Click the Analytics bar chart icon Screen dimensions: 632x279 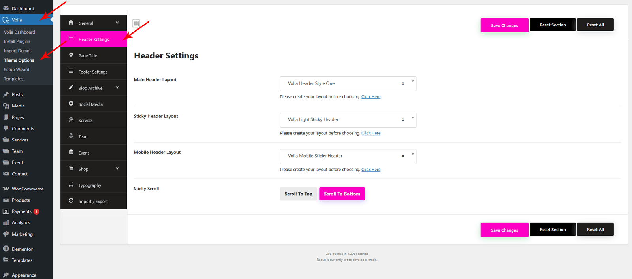(x=6, y=223)
